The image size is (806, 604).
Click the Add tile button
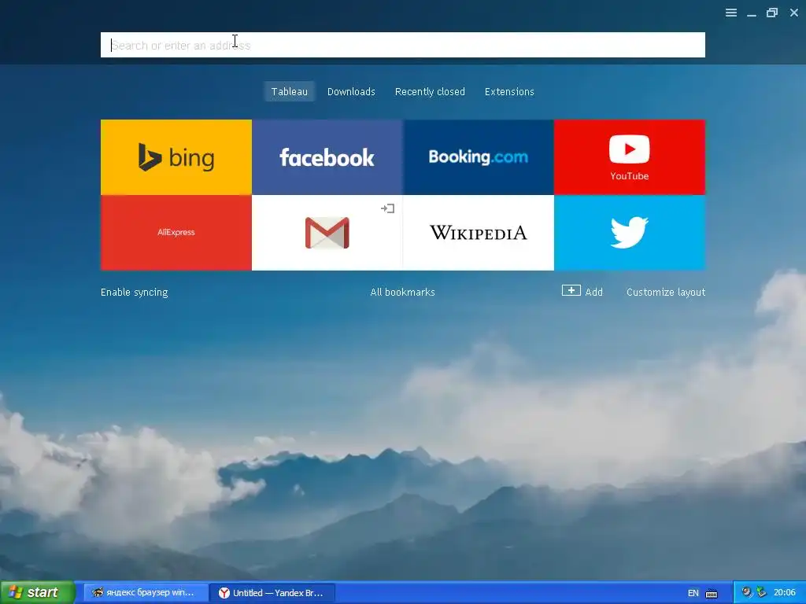(x=582, y=291)
